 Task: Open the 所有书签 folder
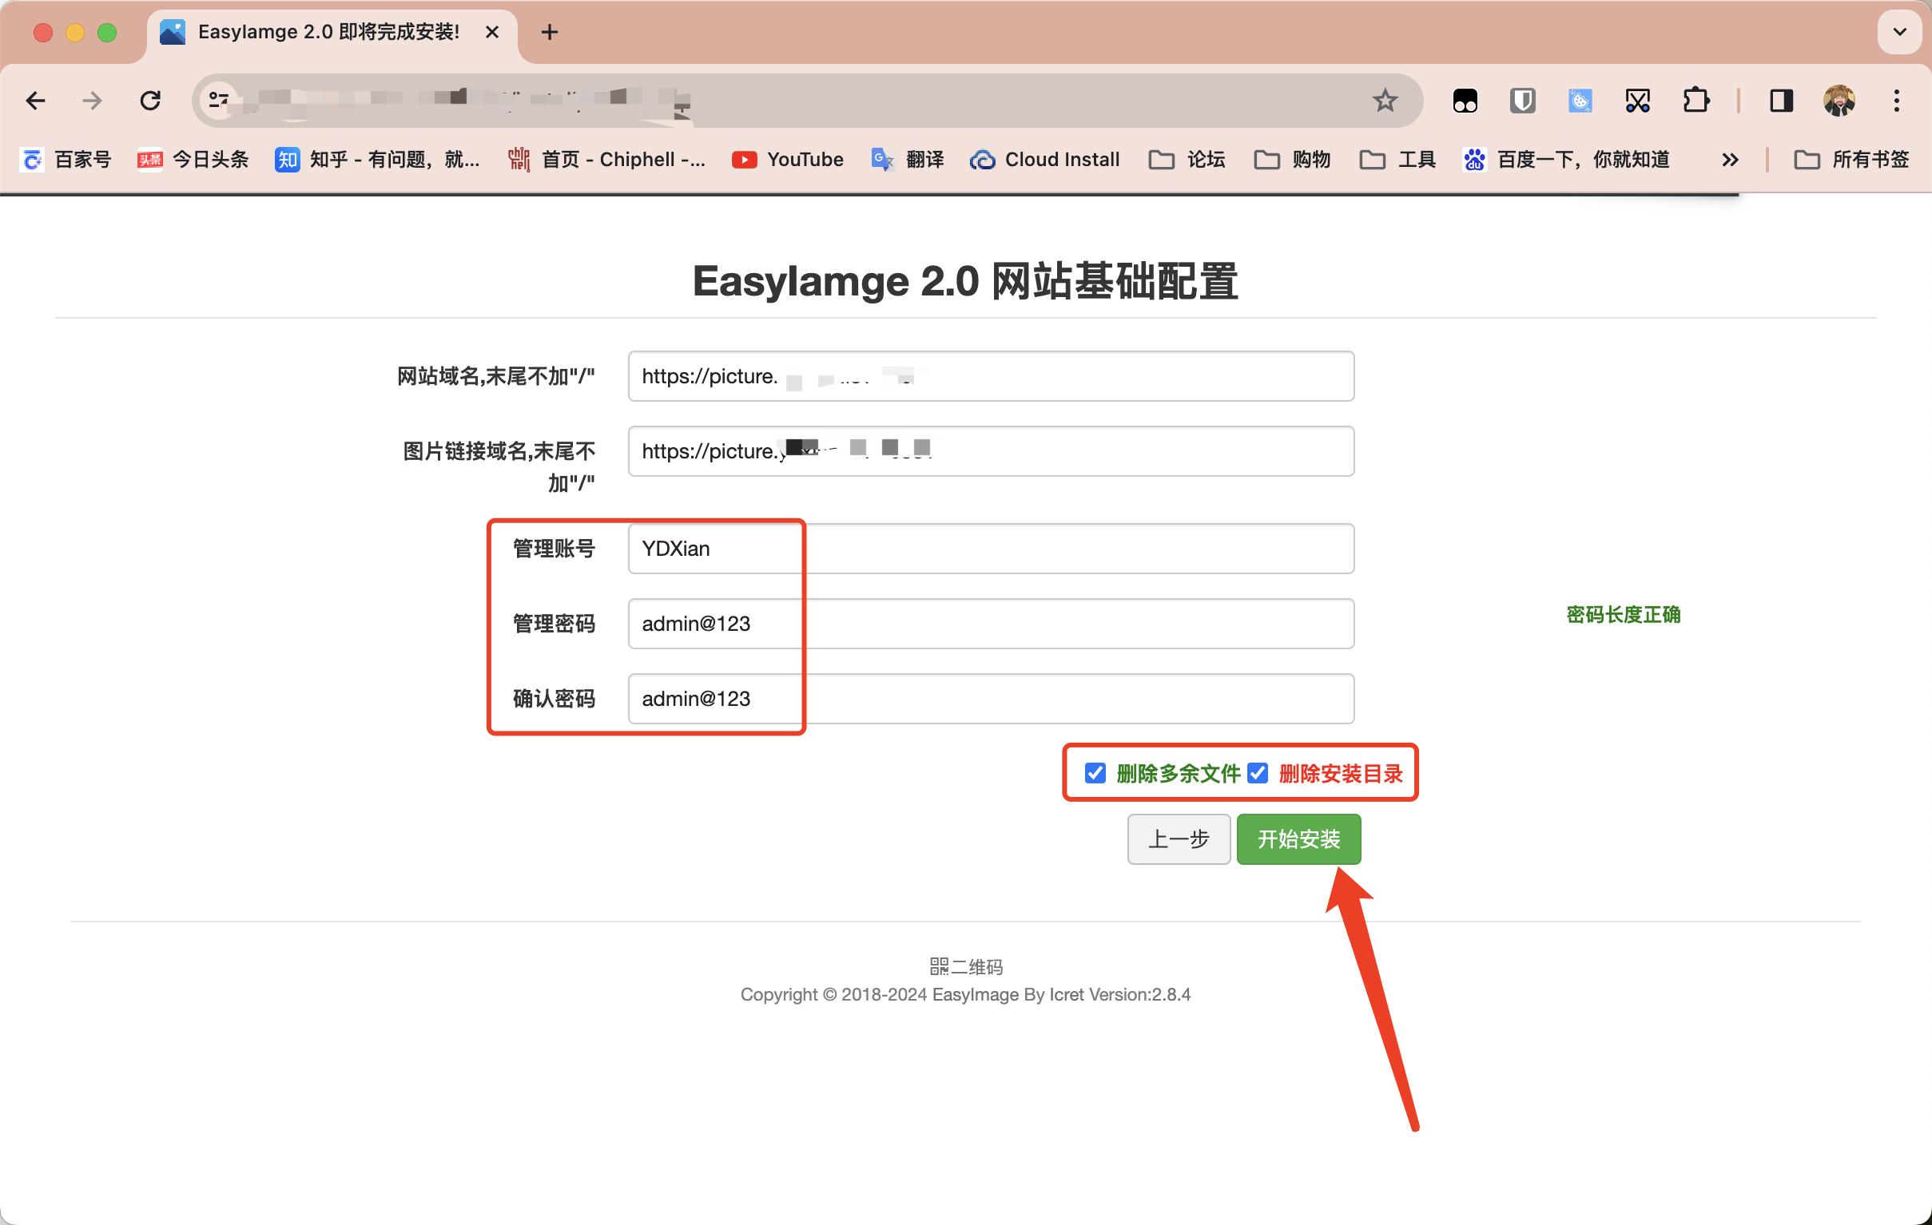pyautogui.click(x=1851, y=160)
